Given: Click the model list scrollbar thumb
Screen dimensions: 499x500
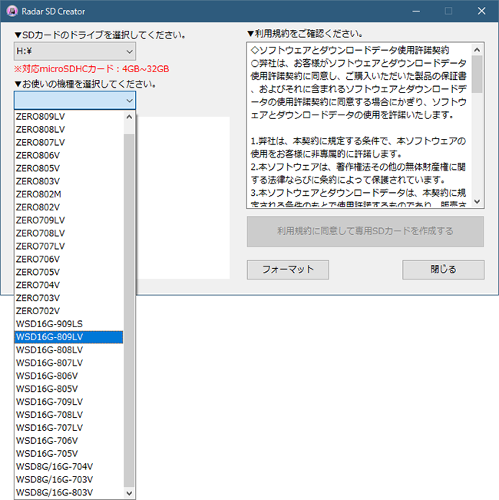Looking at the screenshot, I should click(129, 310).
